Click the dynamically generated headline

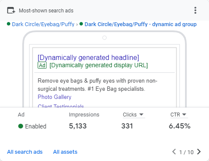pyautogui.click(x=88, y=57)
